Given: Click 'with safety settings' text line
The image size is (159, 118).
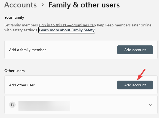Looking at the screenshot, I should (x=21, y=30).
